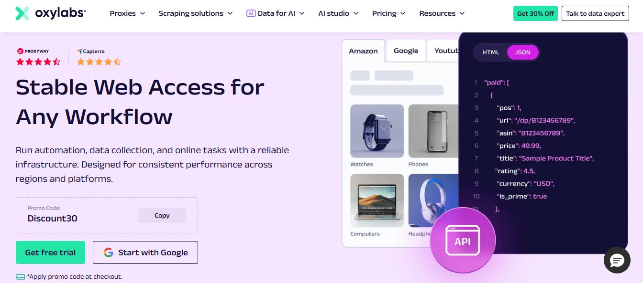
Task: Click the Capterra rating logo
Action: (91, 51)
